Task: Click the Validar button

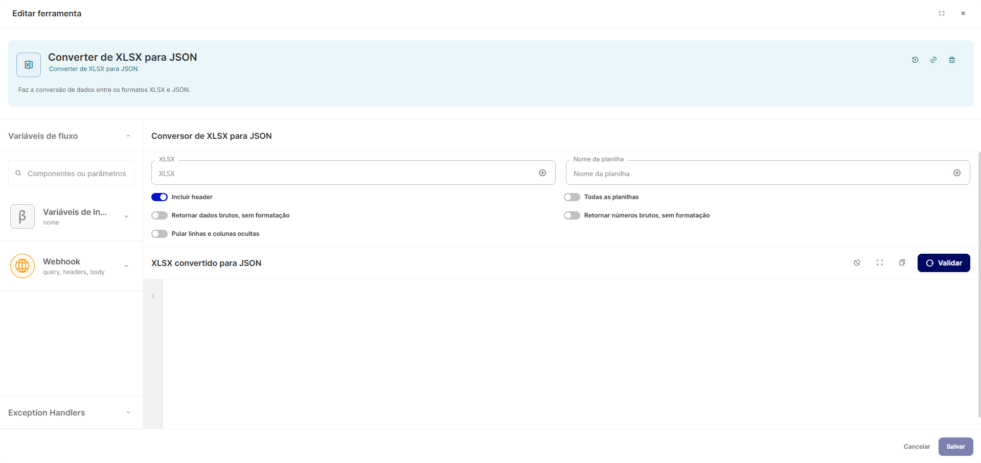Action: [944, 263]
